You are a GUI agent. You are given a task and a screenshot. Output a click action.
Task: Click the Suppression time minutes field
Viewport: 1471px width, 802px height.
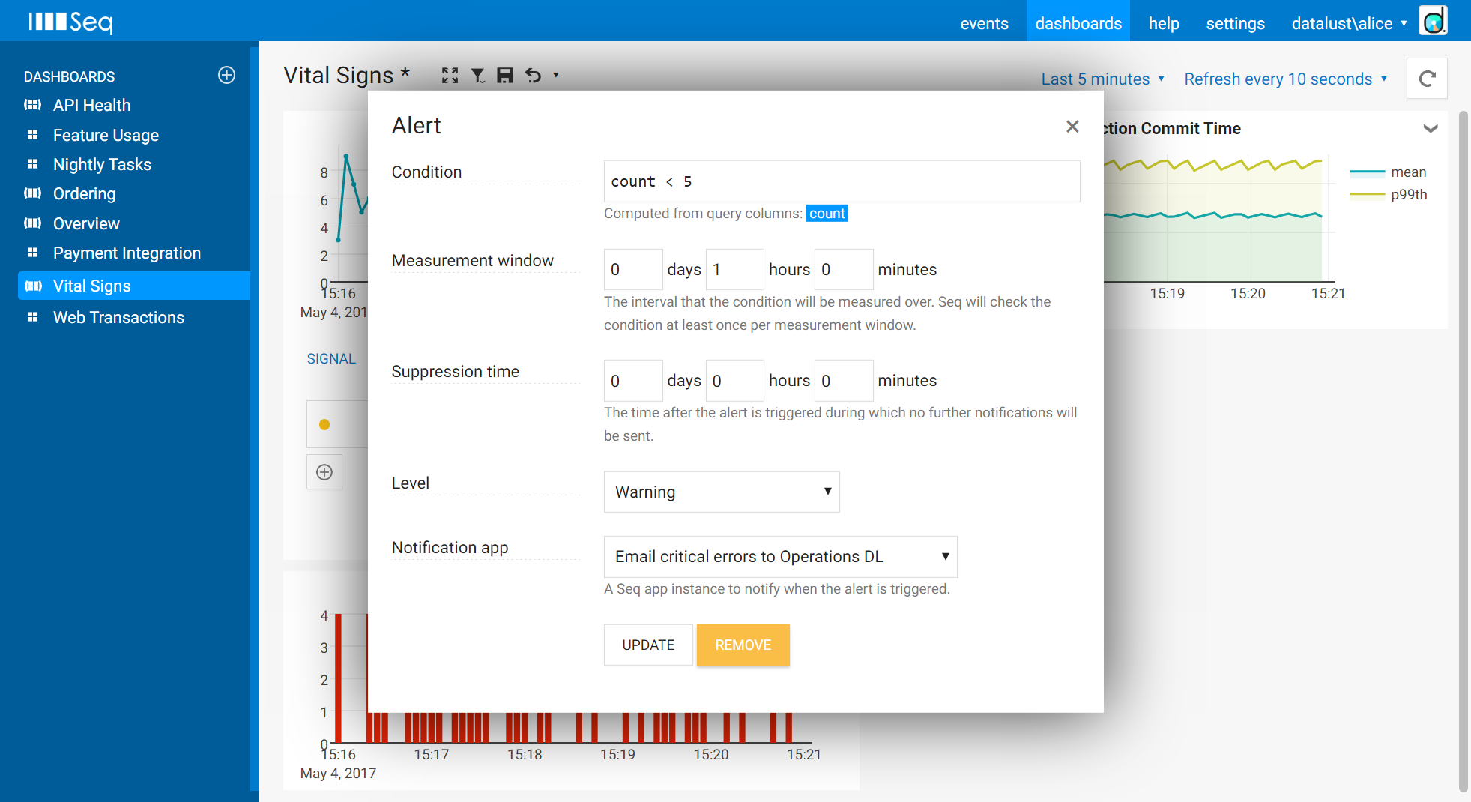pyautogui.click(x=844, y=380)
